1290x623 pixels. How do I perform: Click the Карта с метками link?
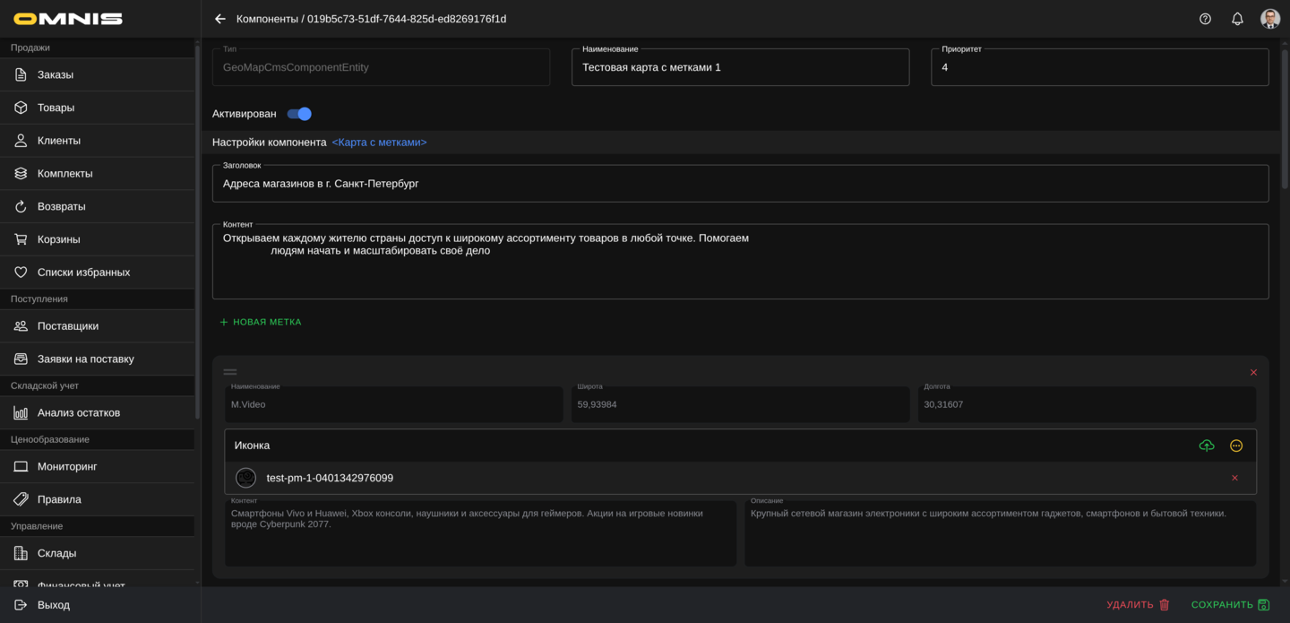(379, 143)
